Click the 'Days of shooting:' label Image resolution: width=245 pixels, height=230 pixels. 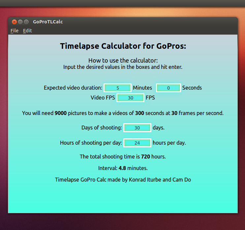tap(102, 128)
